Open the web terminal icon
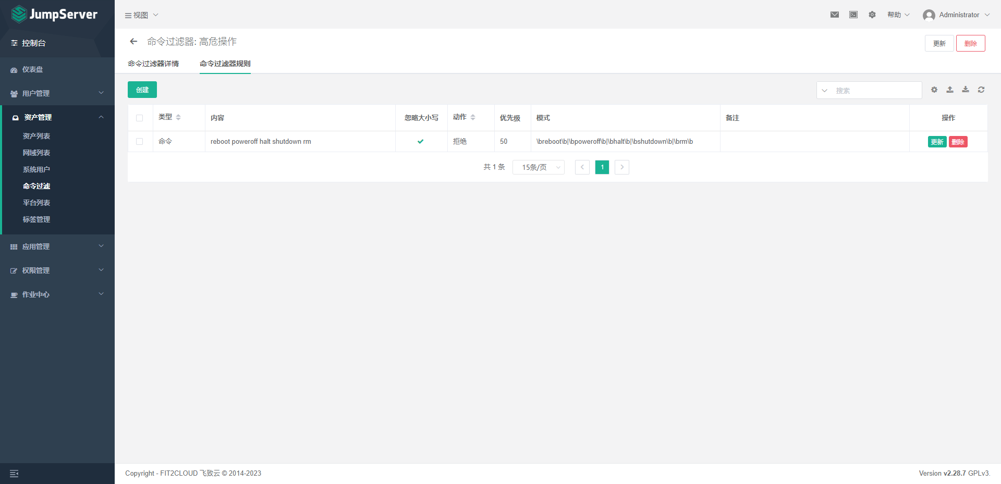The image size is (1001, 484). coord(853,15)
